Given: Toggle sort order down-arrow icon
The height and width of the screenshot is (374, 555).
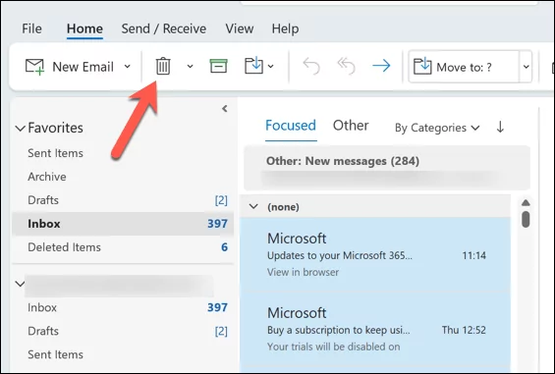Looking at the screenshot, I should [x=500, y=127].
